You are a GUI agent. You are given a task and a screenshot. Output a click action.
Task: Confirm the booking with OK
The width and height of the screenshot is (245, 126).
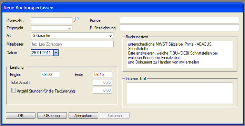click(x=21, y=116)
